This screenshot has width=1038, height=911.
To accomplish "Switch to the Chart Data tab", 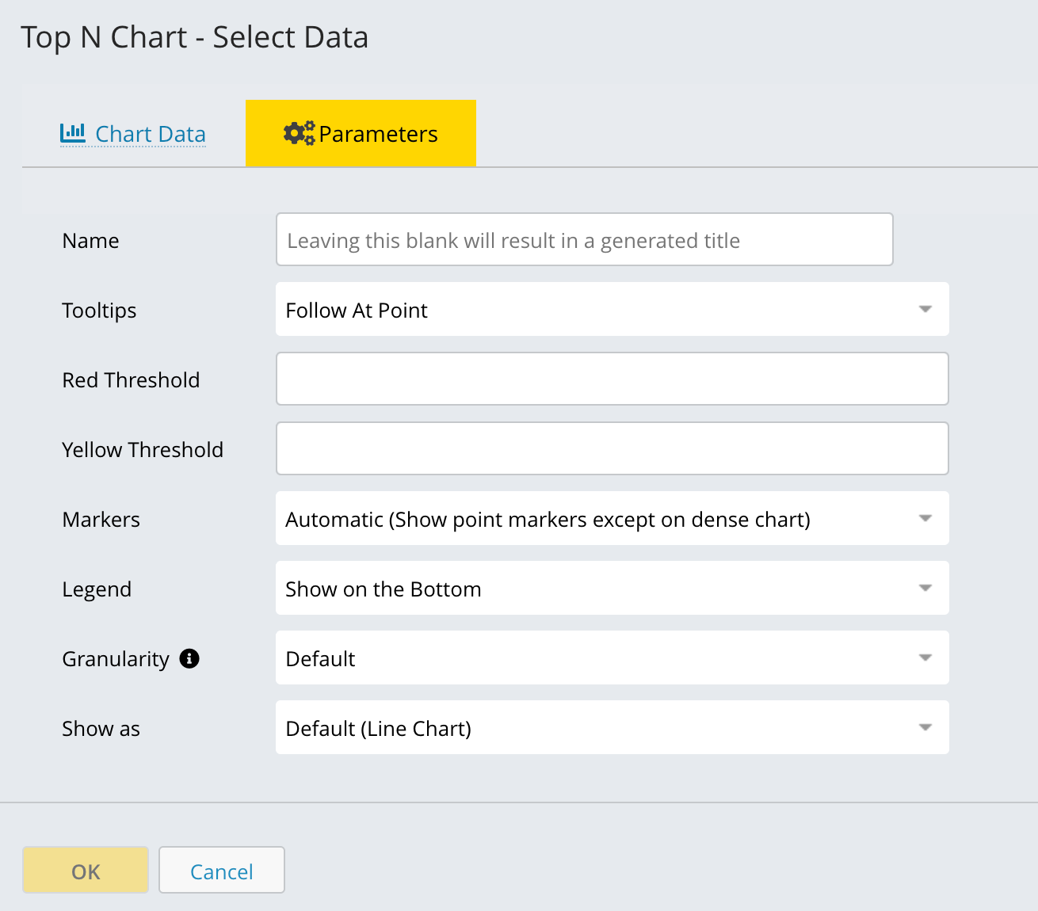I will (150, 134).
